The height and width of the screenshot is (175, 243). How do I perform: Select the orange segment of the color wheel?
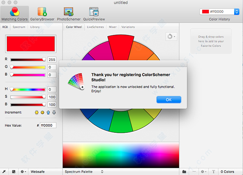click(139, 51)
